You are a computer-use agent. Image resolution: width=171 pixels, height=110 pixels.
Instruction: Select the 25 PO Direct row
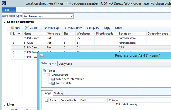pos(31,38)
